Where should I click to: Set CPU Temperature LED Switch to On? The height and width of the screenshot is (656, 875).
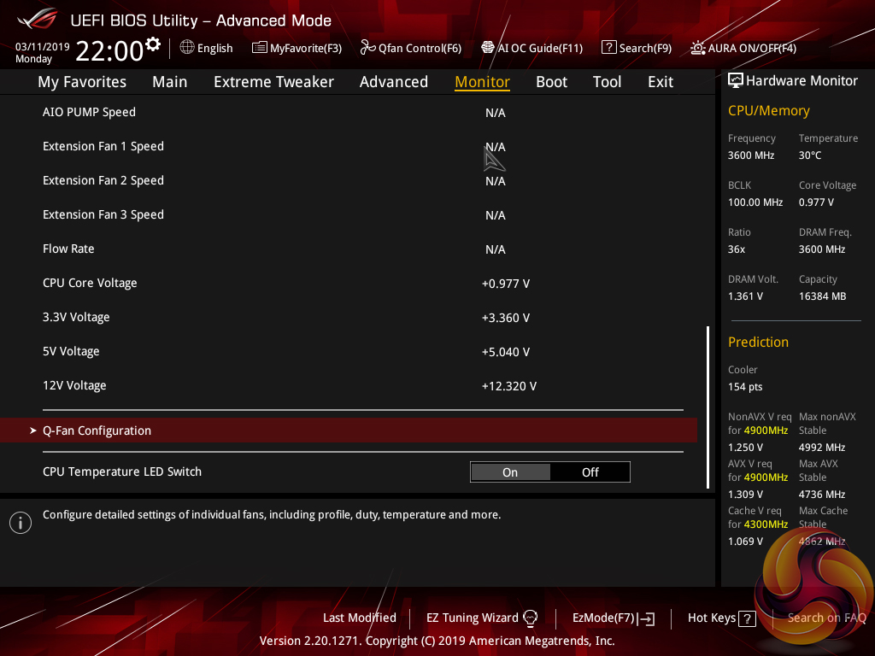(511, 471)
